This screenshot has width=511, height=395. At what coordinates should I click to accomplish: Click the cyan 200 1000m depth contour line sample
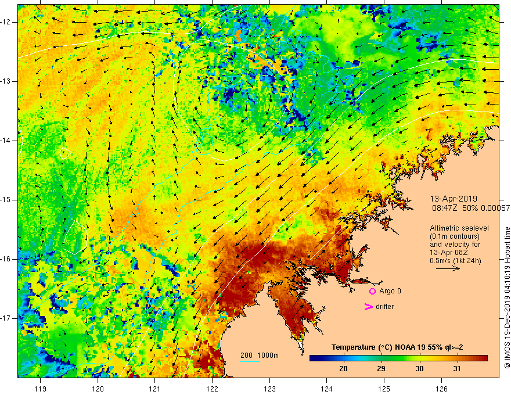[x=250, y=362]
